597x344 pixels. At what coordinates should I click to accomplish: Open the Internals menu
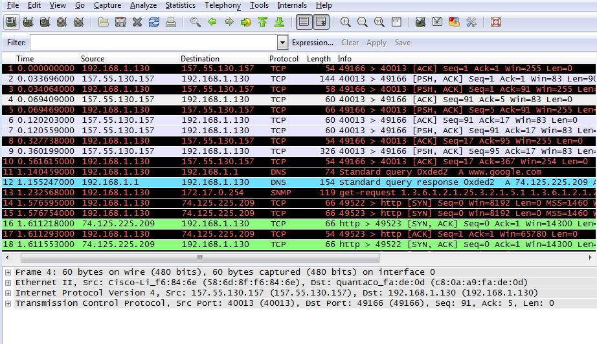click(292, 5)
